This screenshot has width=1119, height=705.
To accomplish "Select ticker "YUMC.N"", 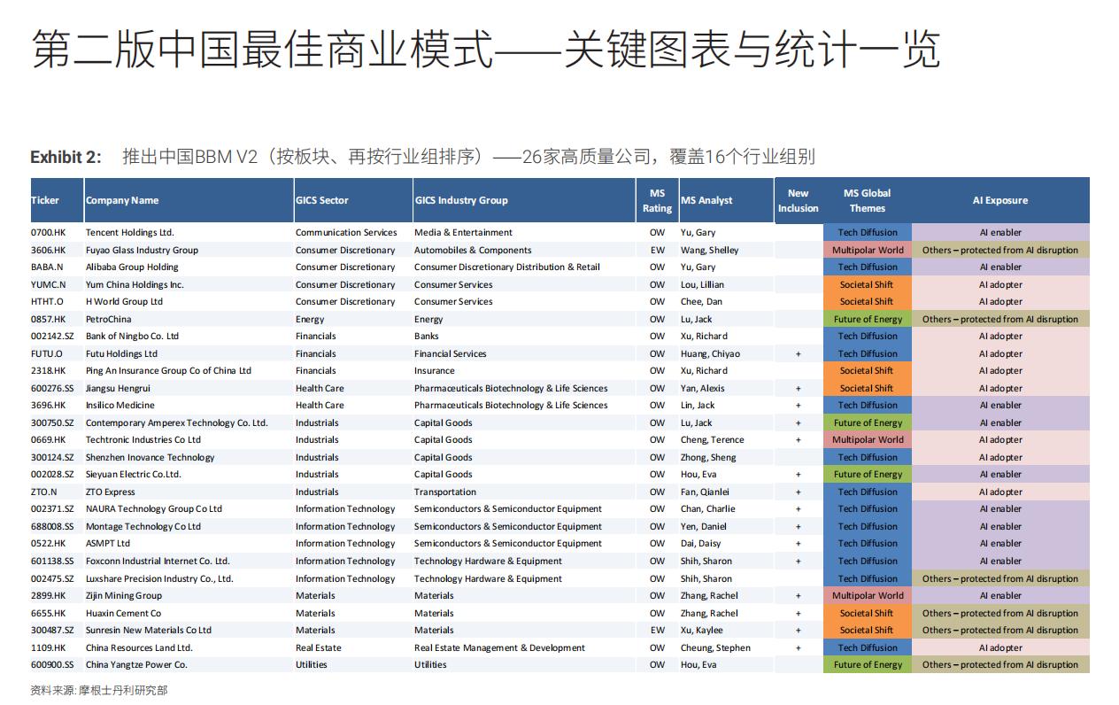I will (49, 284).
